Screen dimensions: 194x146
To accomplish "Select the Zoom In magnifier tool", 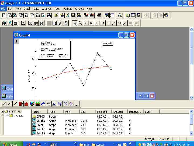I will click(80, 23).
